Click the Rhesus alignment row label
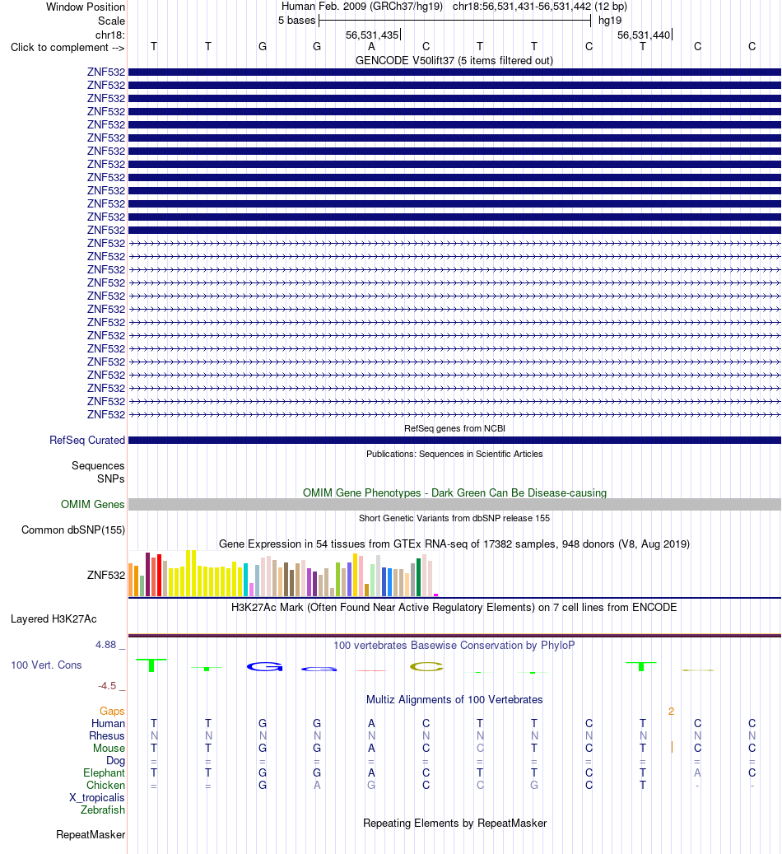The width and height of the screenshot is (782, 854). 107,735
